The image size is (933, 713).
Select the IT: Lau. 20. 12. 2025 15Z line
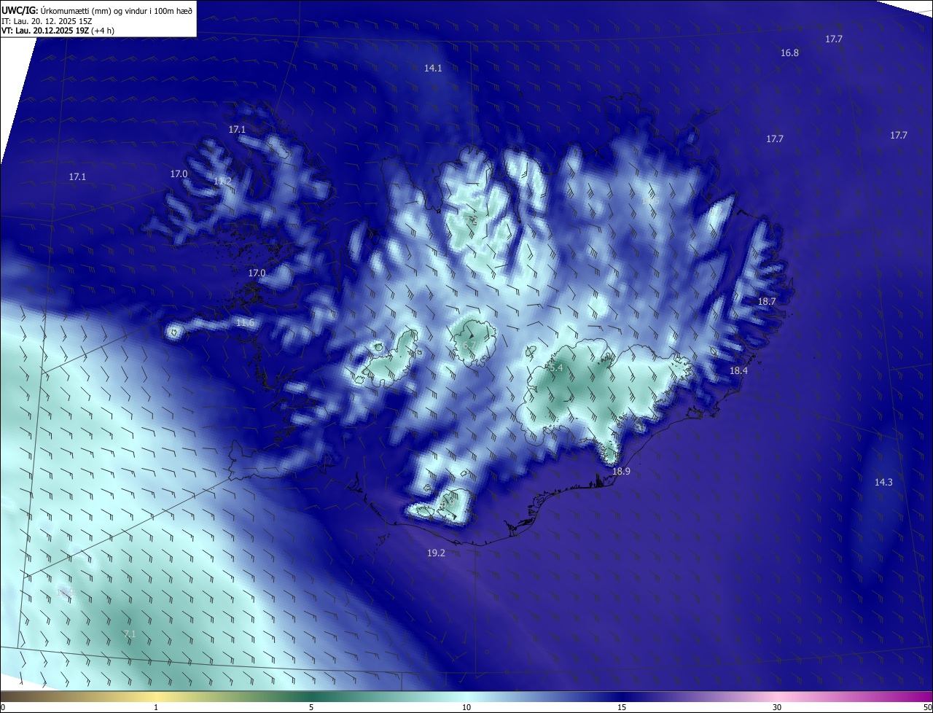(x=47, y=20)
